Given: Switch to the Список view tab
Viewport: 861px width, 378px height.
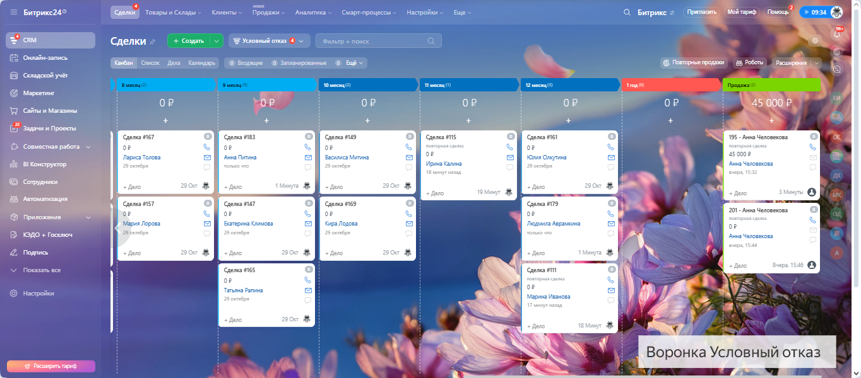Looking at the screenshot, I should (x=150, y=63).
